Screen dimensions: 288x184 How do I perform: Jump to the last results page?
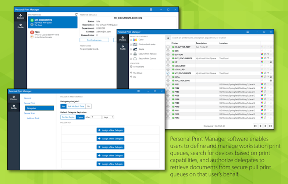270,126
